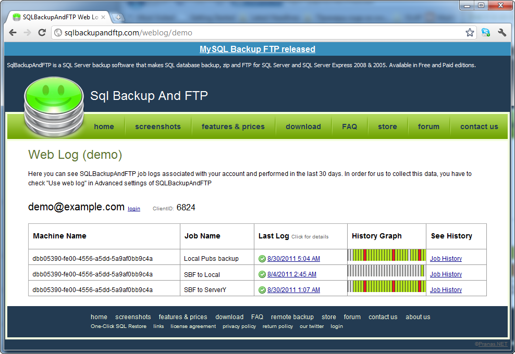This screenshot has height=354, width=515.
Task: Open the 8/4/2011 2:45 AM log
Action: 292,274
